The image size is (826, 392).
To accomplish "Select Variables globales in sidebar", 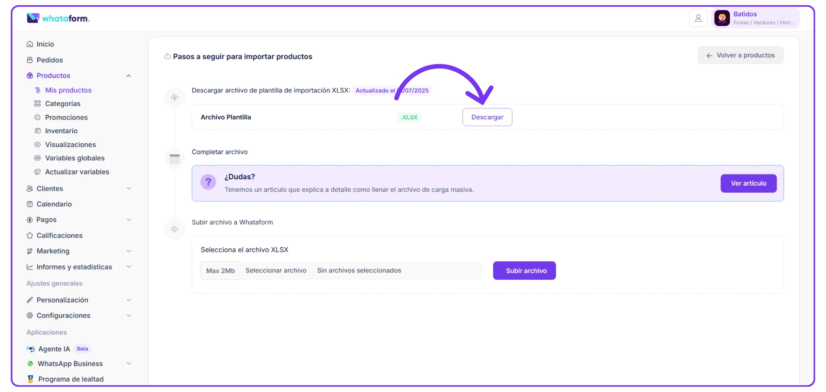I will tap(74, 158).
